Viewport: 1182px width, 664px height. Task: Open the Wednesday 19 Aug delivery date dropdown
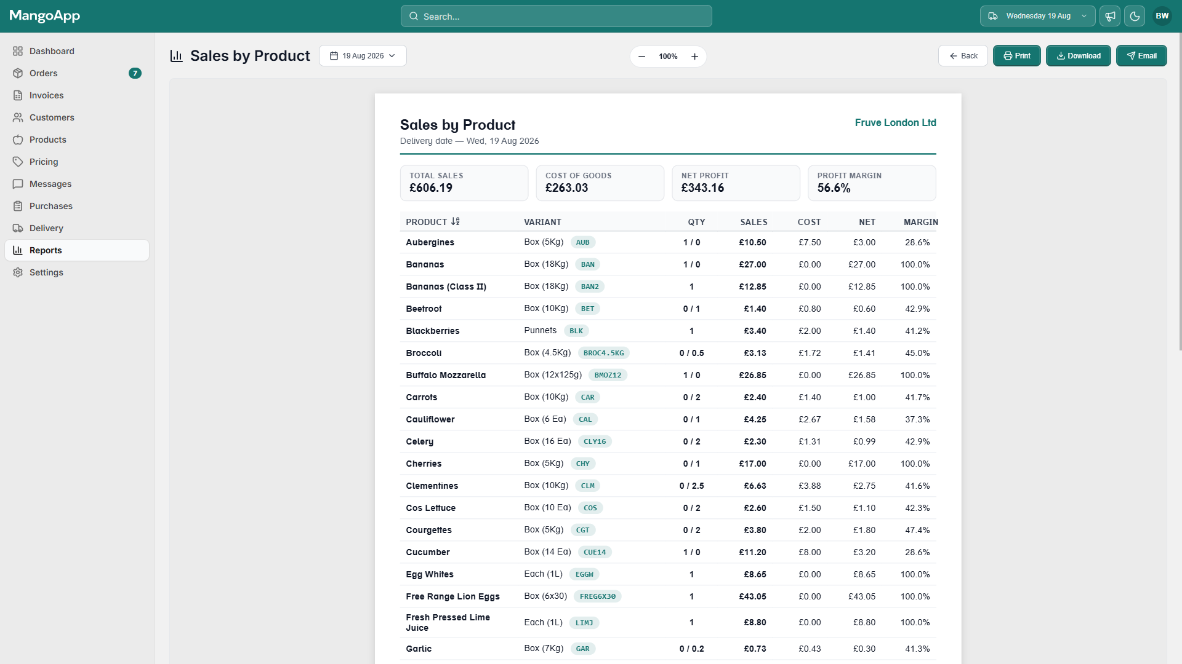(x=1037, y=16)
